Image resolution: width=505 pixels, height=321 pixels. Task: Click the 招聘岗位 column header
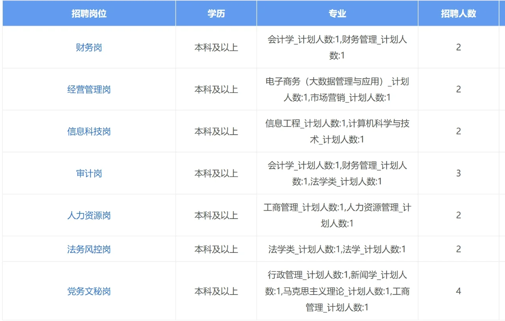coord(89,13)
